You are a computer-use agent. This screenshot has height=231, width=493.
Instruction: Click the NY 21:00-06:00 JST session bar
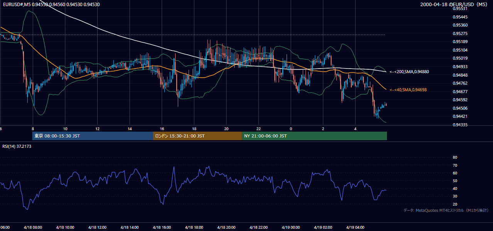click(x=314, y=136)
